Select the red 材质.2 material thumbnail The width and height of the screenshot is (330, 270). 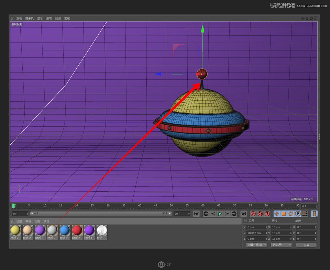(77, 230)
